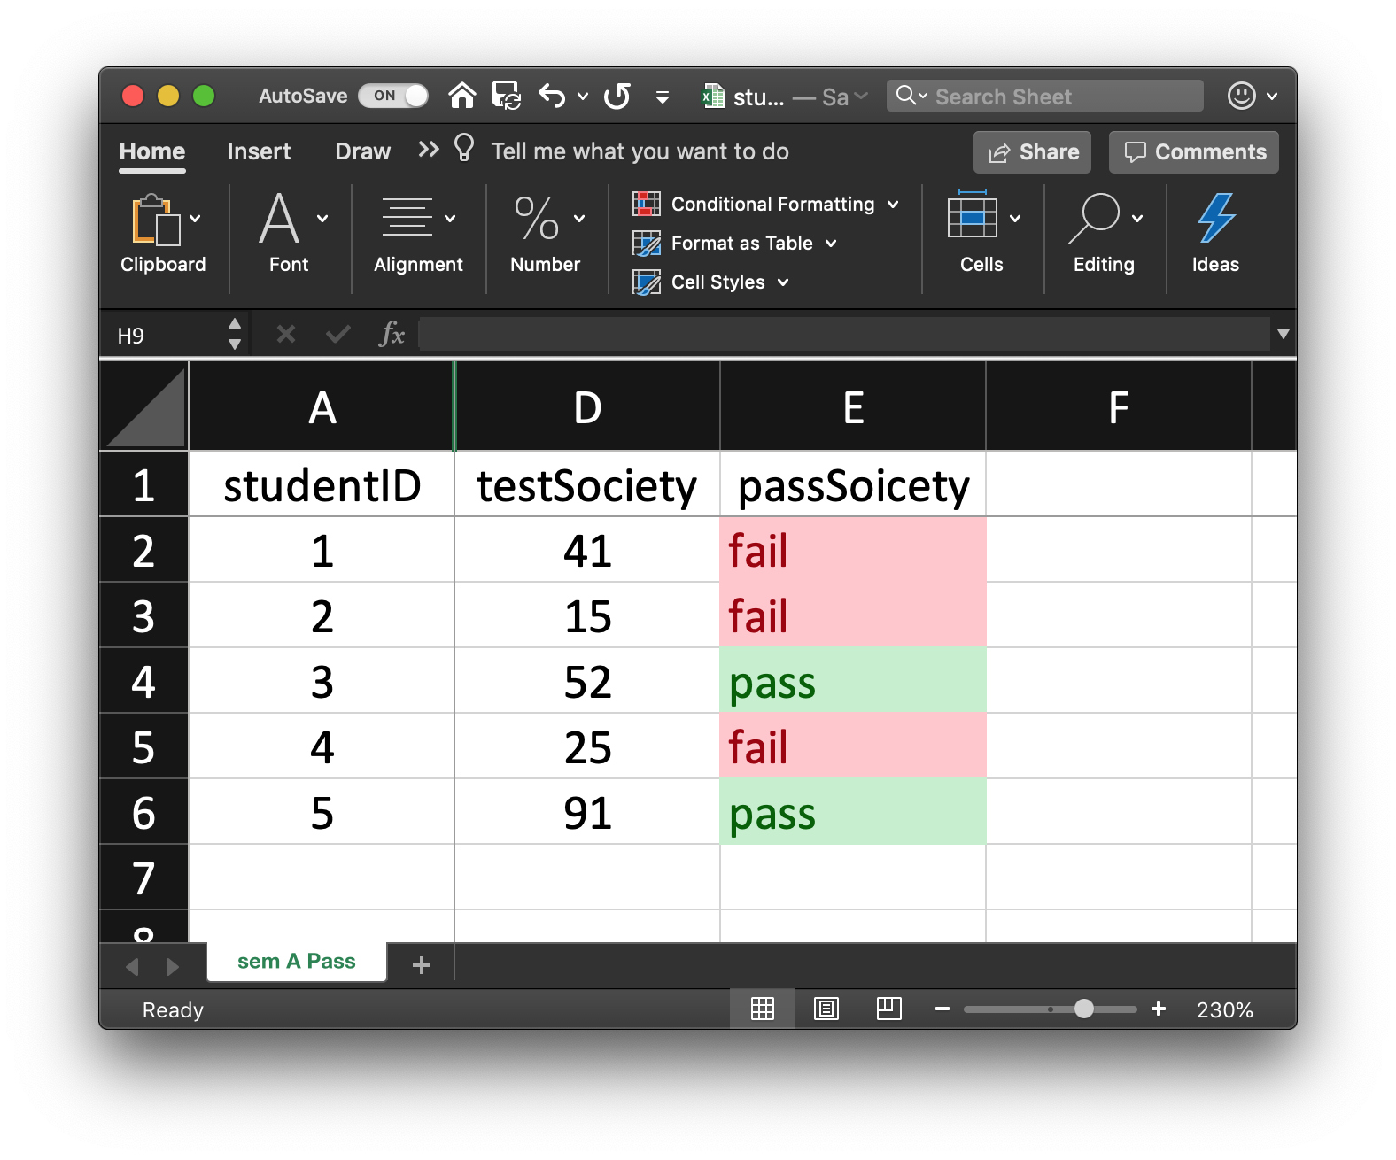Select column E header

click(x=853, y=407)
